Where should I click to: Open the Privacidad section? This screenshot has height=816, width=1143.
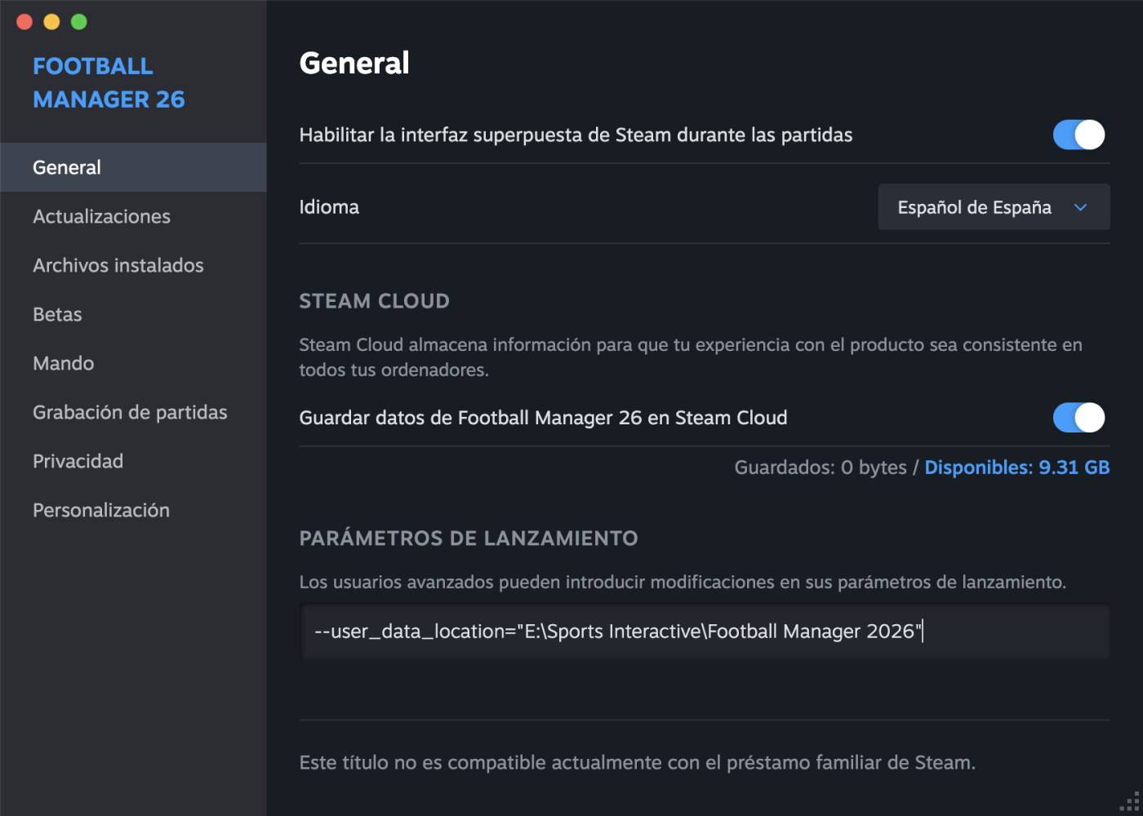click(78, 461)
